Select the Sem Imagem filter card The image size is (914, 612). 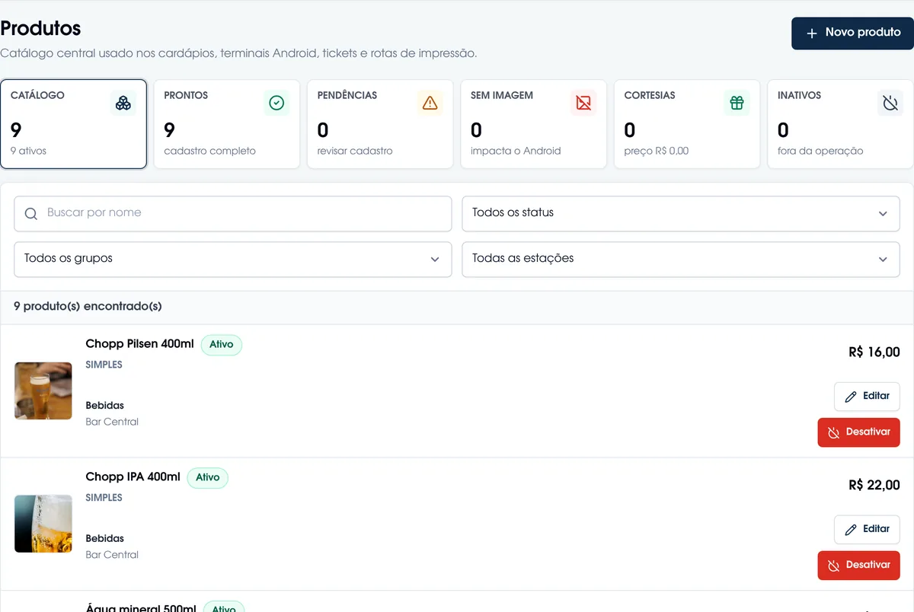pyautogui.click(x=534, y=124)
